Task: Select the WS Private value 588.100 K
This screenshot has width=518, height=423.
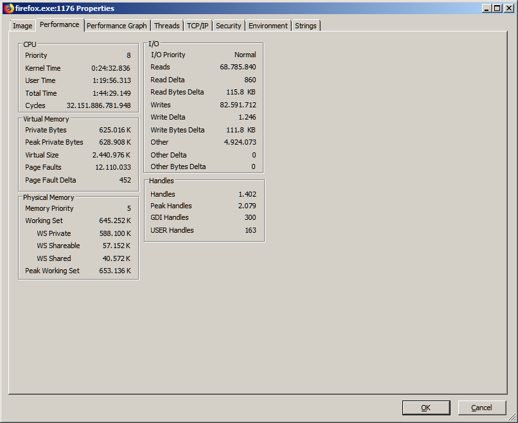Action: [x=115, y=233]
